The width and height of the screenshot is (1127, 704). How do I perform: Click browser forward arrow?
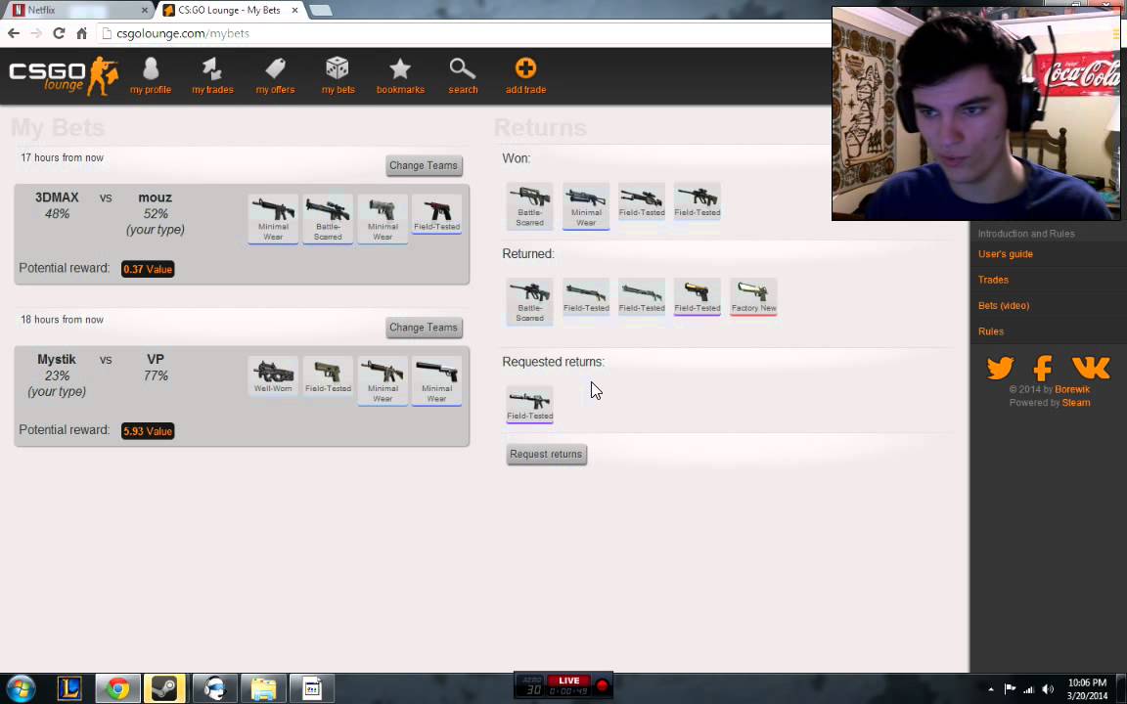pos(36,33)
